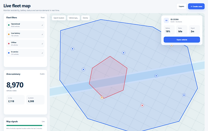Click the Available 6,308 tile
208x131 pixels.
coord(35,100)
